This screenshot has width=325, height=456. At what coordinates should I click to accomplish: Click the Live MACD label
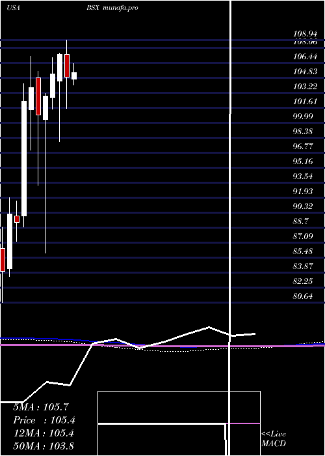click(x=274, y=438)
